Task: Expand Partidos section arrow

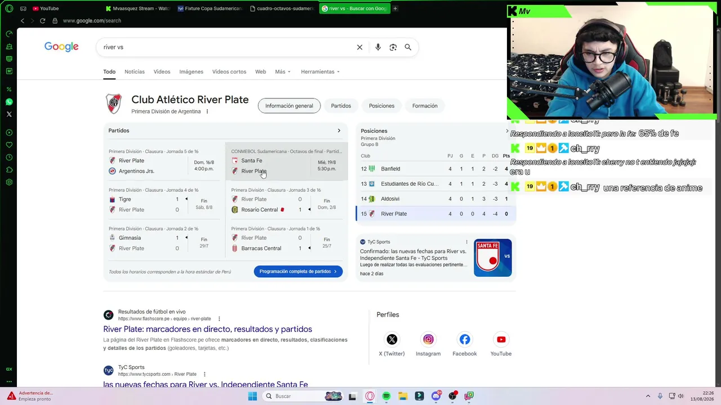Action: tap(339, 130)
